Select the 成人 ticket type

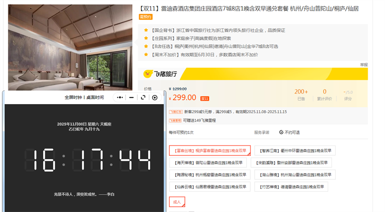point(177,202)
